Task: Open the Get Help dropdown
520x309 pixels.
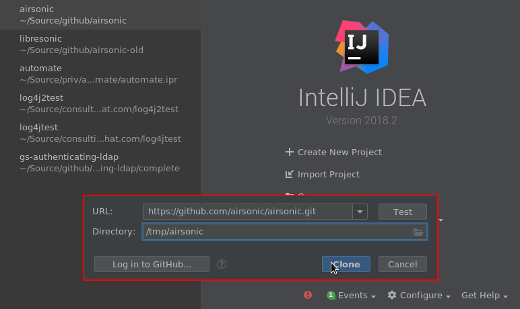Action: (484, 296)
